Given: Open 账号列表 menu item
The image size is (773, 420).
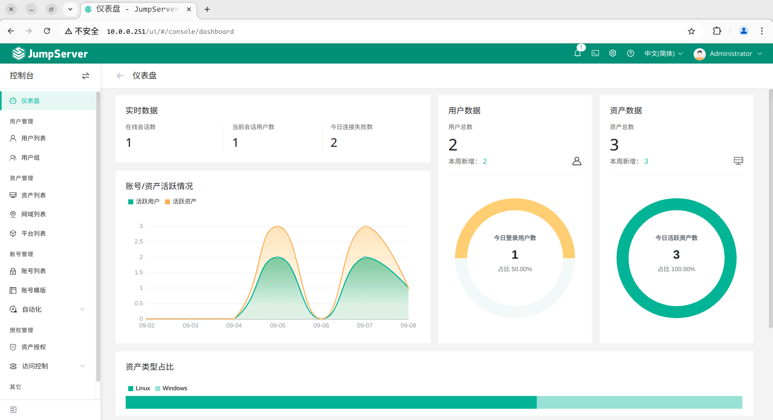Looking at the screenshot, I should coord(48,271).
